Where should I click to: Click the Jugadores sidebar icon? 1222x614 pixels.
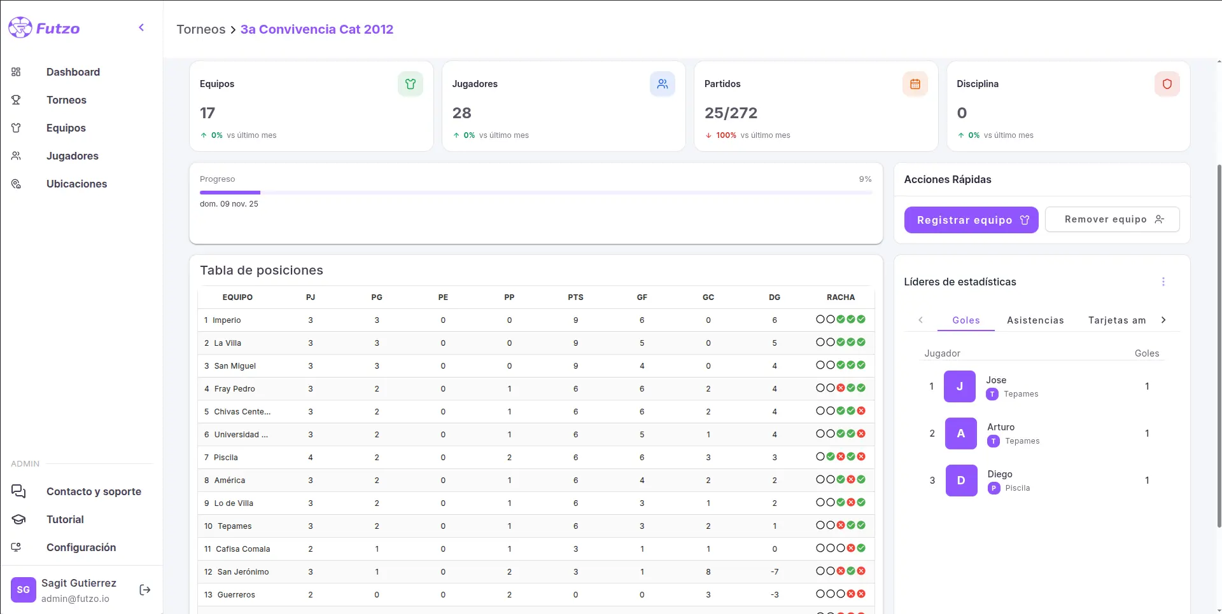click(x=16, y=156)
